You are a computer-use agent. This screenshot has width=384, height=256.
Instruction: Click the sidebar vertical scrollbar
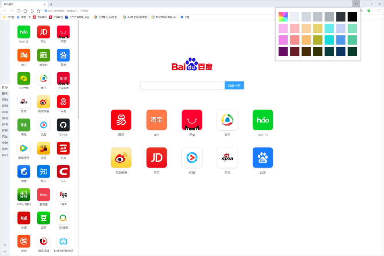pyautogui.click(x=78, y=70)
